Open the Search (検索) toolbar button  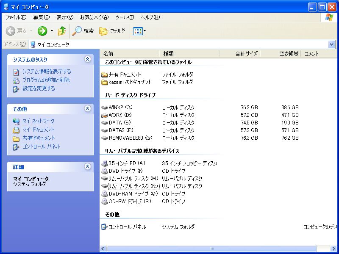(83, 31)
